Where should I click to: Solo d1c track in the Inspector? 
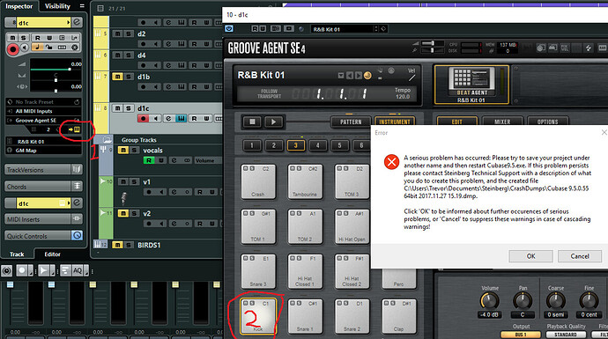point(23,38)
